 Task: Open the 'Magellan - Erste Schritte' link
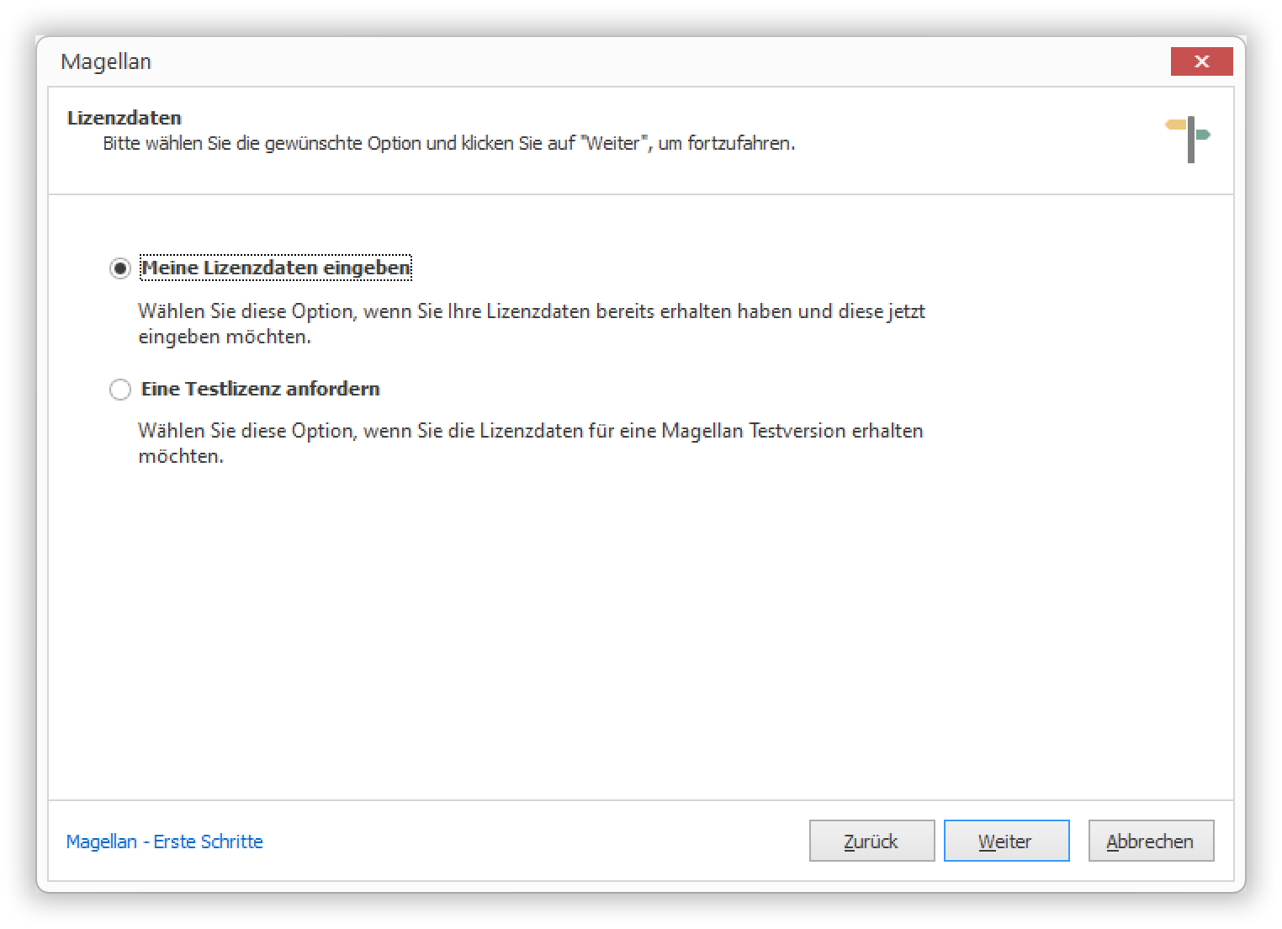pos(165,841)
